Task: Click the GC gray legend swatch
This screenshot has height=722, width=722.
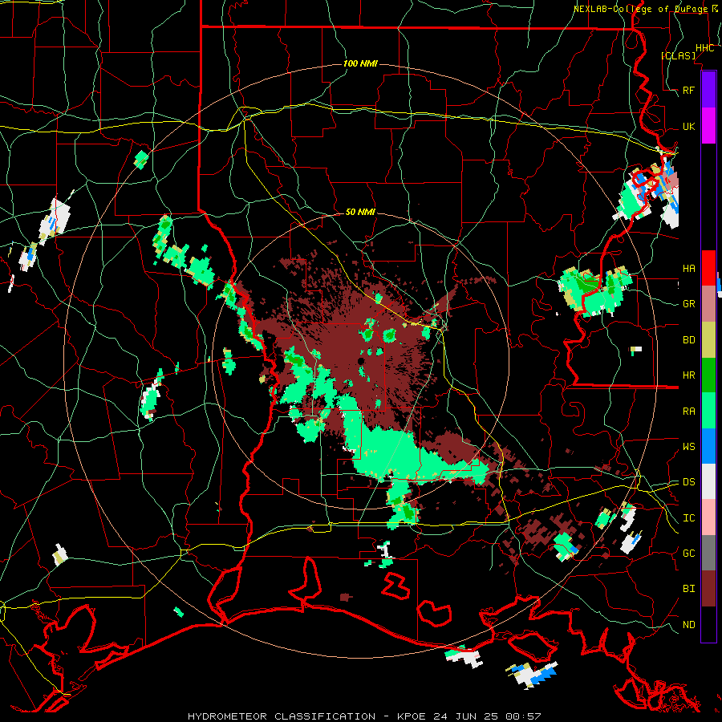Action: 708,553
